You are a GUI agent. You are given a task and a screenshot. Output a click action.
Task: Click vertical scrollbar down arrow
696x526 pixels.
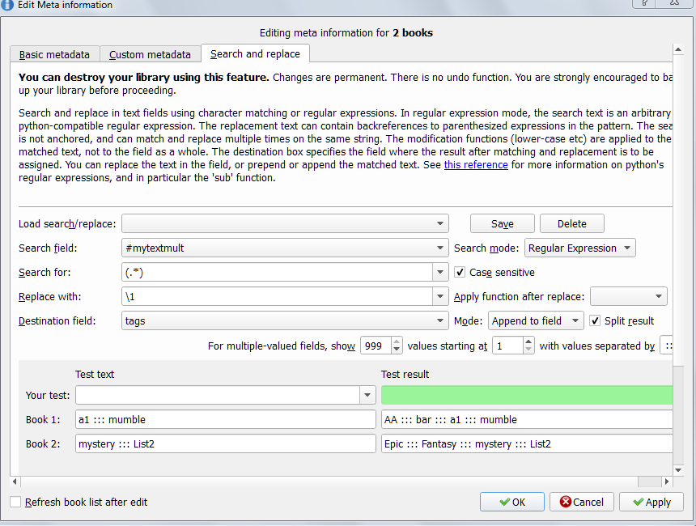click(x=678, y=470)
